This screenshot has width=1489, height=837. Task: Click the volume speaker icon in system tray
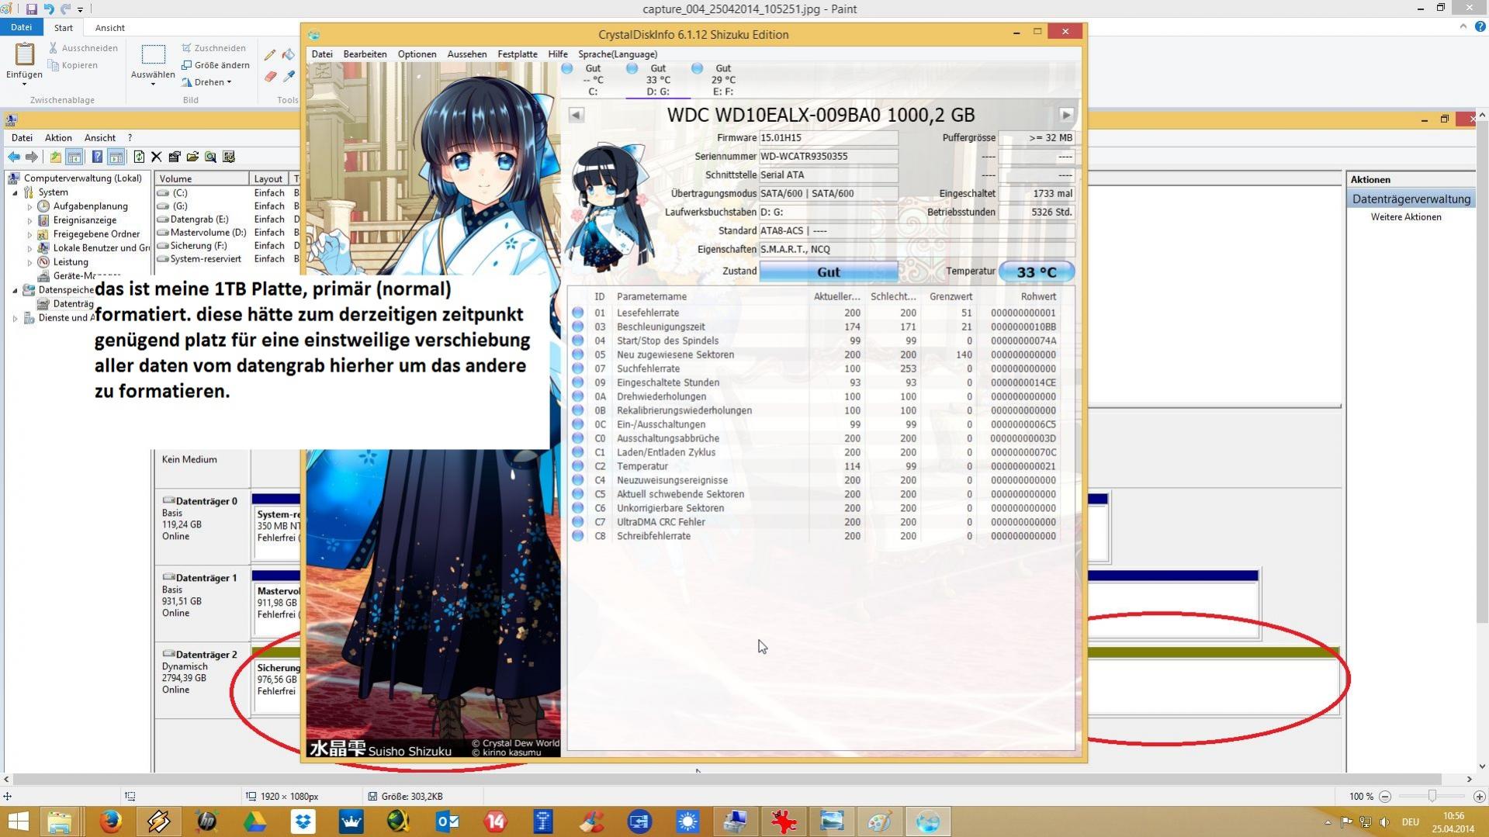pyautogui.click(x=1385, y=822)
